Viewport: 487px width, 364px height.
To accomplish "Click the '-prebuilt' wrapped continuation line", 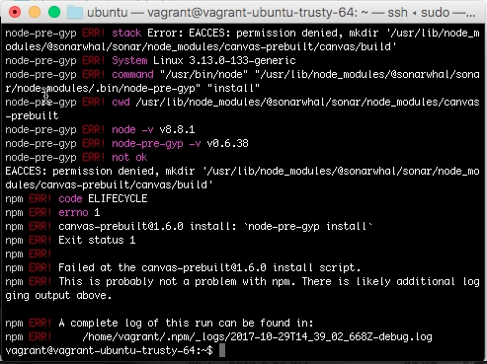I will (32, 115).
